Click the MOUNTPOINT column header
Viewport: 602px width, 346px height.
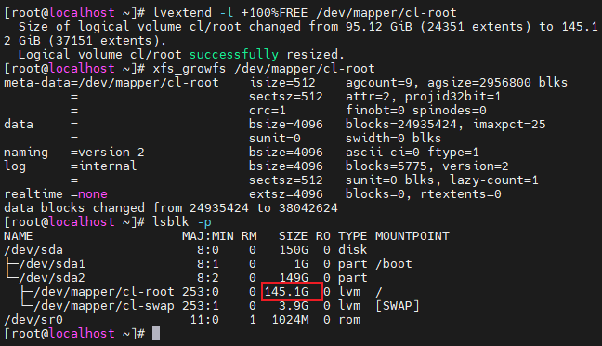tap(412, 236)
